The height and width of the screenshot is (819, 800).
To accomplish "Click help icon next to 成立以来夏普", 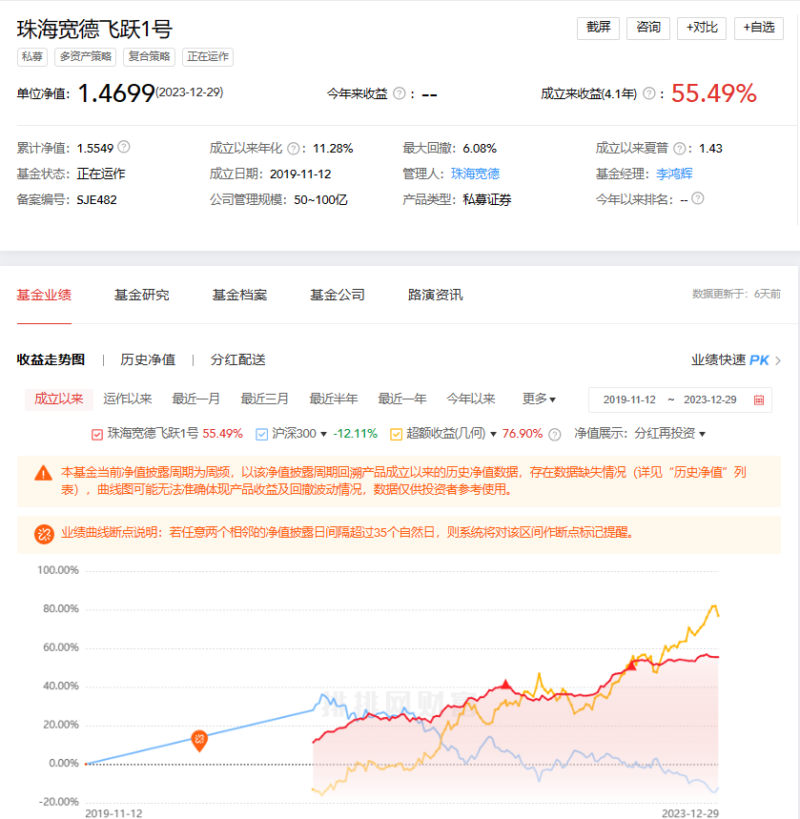I will (x=679, y=149).
